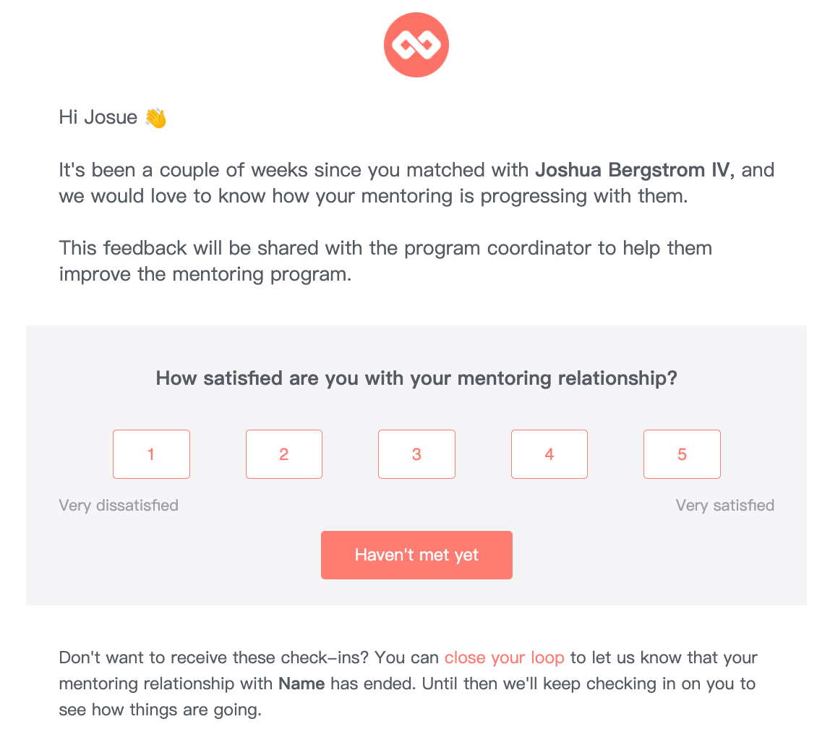Screen dimensions: 830x745
Task: Click the How satisfied question heading
Action: [416, 378]
